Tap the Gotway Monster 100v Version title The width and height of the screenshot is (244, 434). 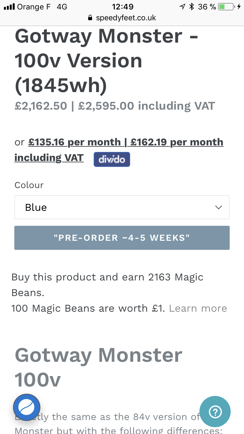106,61
